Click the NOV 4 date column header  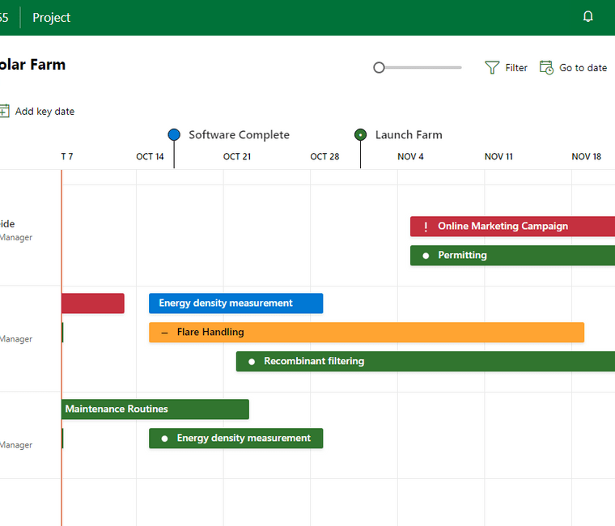410,157
